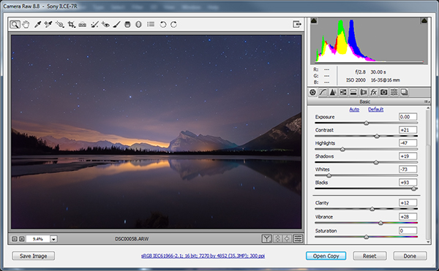This screenshot has height=271, width=439.
Task: Select the Spot Removal tool
Action: [94, 25]
